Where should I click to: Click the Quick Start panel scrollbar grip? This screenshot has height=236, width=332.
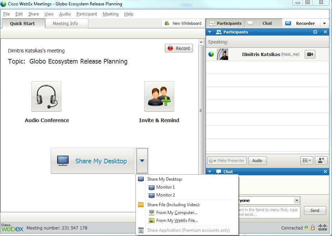201,111
